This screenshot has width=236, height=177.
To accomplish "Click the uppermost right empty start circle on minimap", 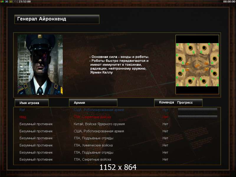I will tap(204, 48).
